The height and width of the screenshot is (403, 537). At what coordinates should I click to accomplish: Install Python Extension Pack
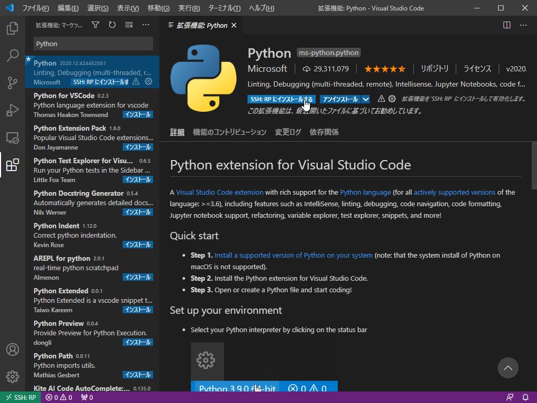[138, 147]
